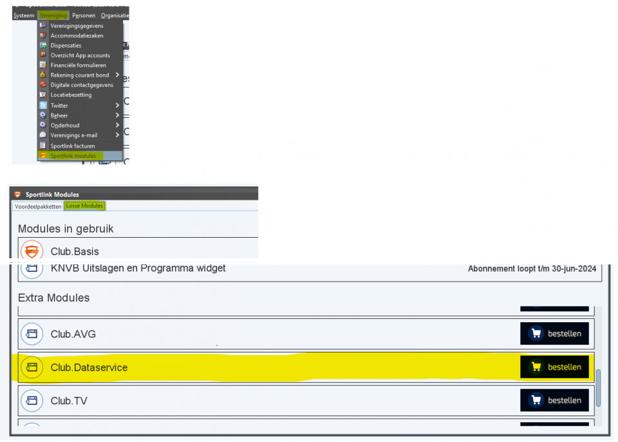Order Club.Dataservice with bestellen button
Screen dimensions: 618x442
point(554,367)
